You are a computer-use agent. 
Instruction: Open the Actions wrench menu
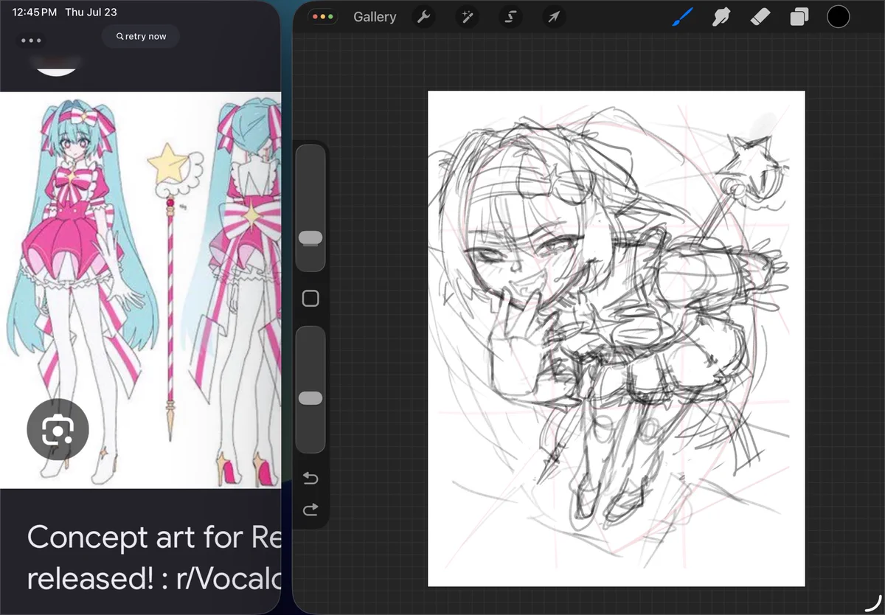(x=423, y=16)
